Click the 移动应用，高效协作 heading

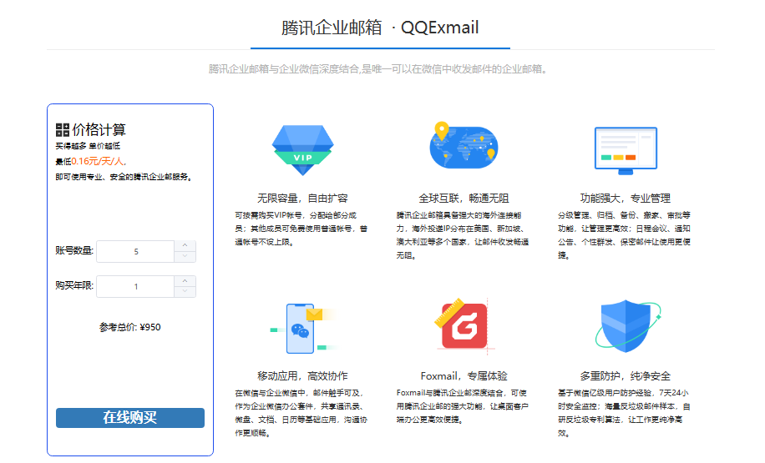coord(302,375)
